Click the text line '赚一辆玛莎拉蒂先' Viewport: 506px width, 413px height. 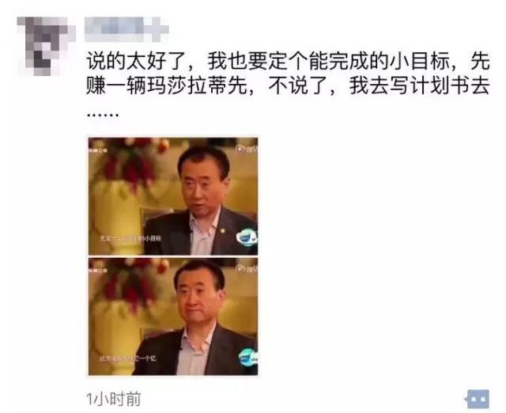coord(167,86)
